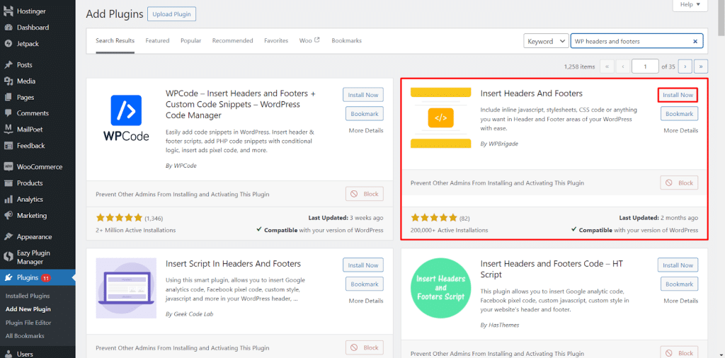Viewport: 725px width, 358px height.
Task: Click the Users icon in sidebar
Action: click(x=8, y=354)
